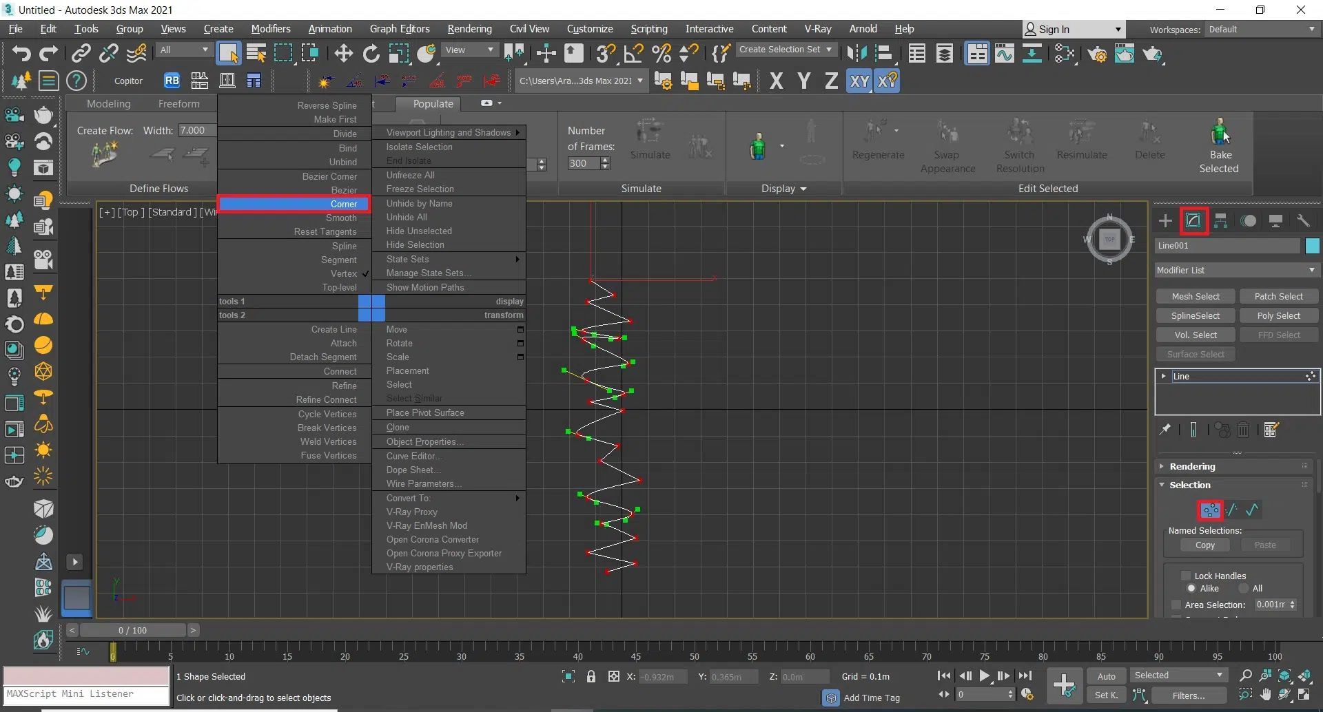This screenshot has height=712, width=1323.
Task: Click the SplineSelect button
Action: point(1196,315)
